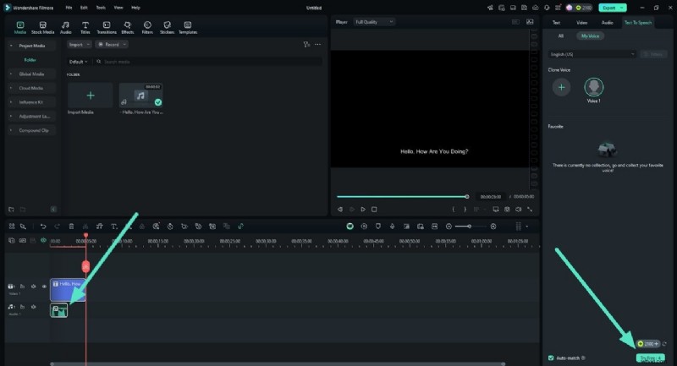Expand the Cloud Media tree item

click(11, 88)
